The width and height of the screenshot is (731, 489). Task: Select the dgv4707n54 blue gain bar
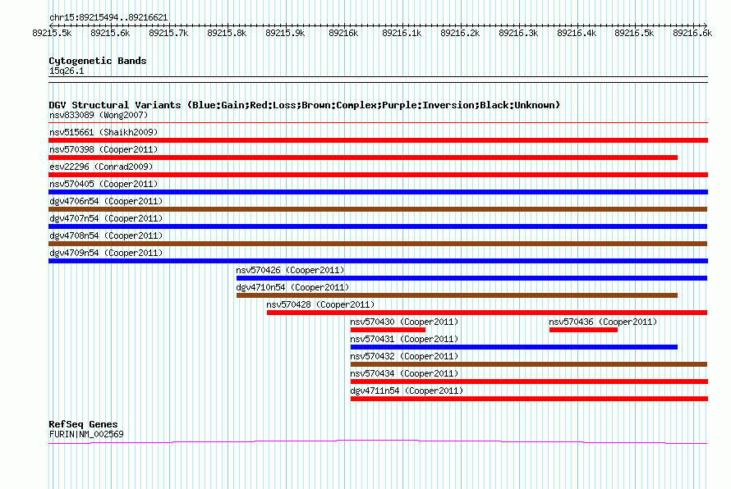378,226
